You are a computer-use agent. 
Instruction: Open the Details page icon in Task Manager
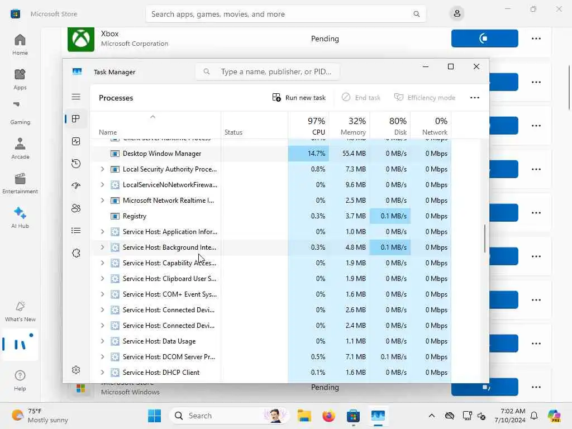click(76, 231)
